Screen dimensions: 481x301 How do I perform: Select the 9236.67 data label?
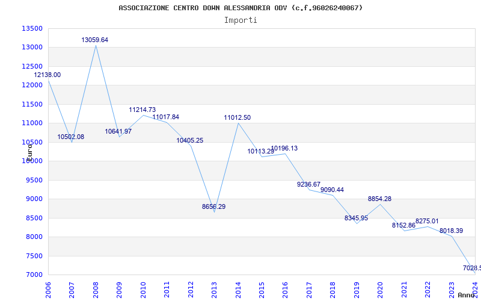pyautogui.click(x=309, y=184)
